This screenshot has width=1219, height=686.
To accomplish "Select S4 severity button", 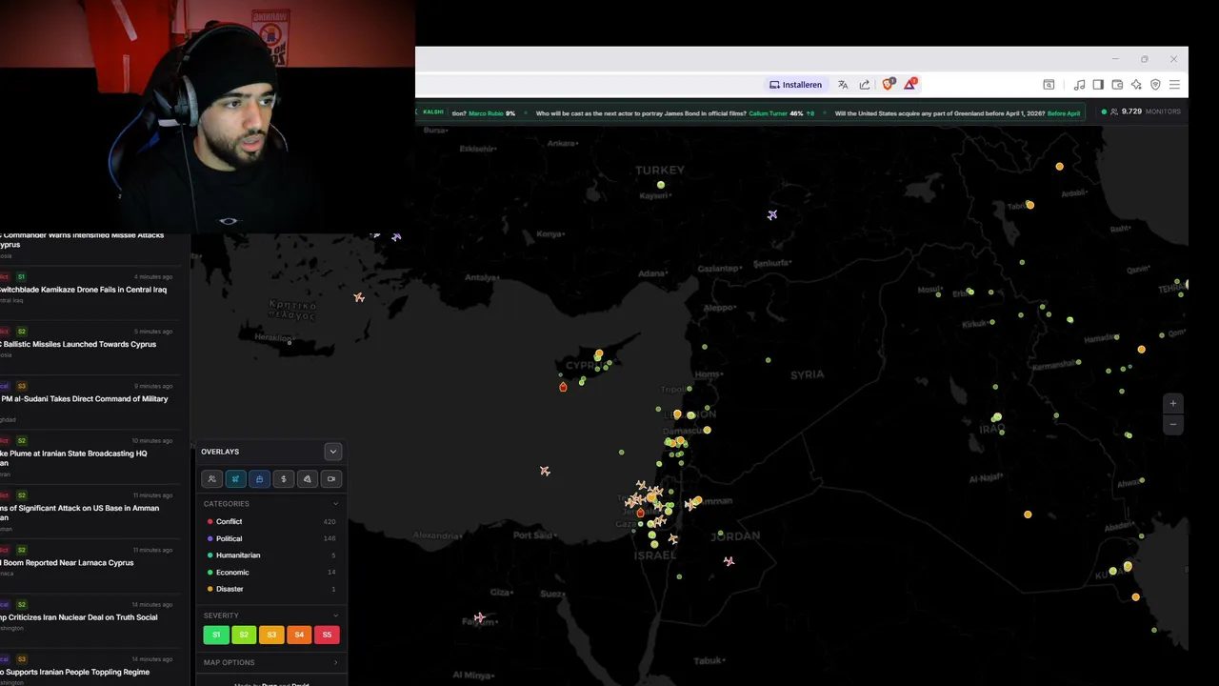I will pos(299,635).
